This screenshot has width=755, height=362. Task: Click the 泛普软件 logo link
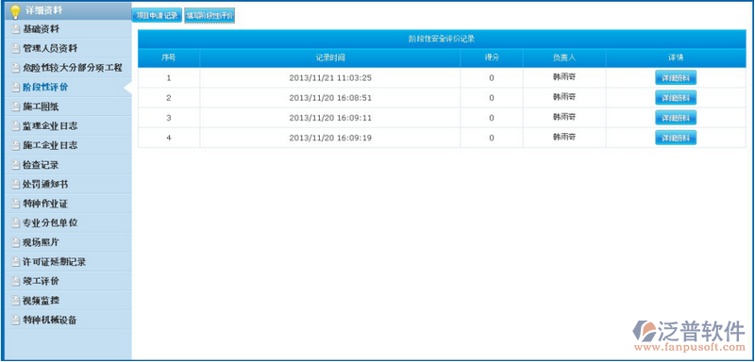tap(689, 336)
